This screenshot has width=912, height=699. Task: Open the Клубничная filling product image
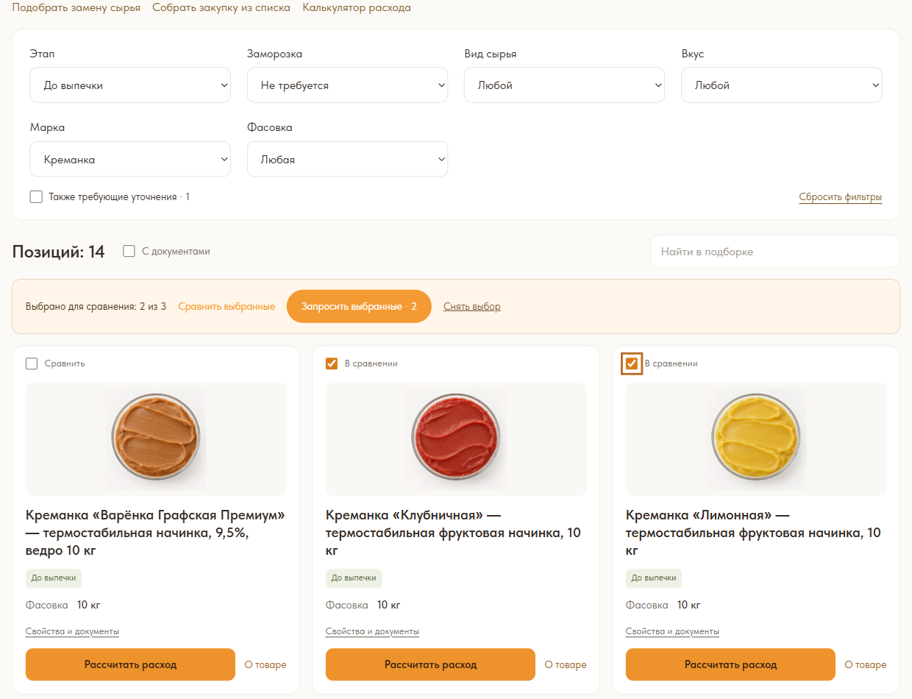[456, 439]
